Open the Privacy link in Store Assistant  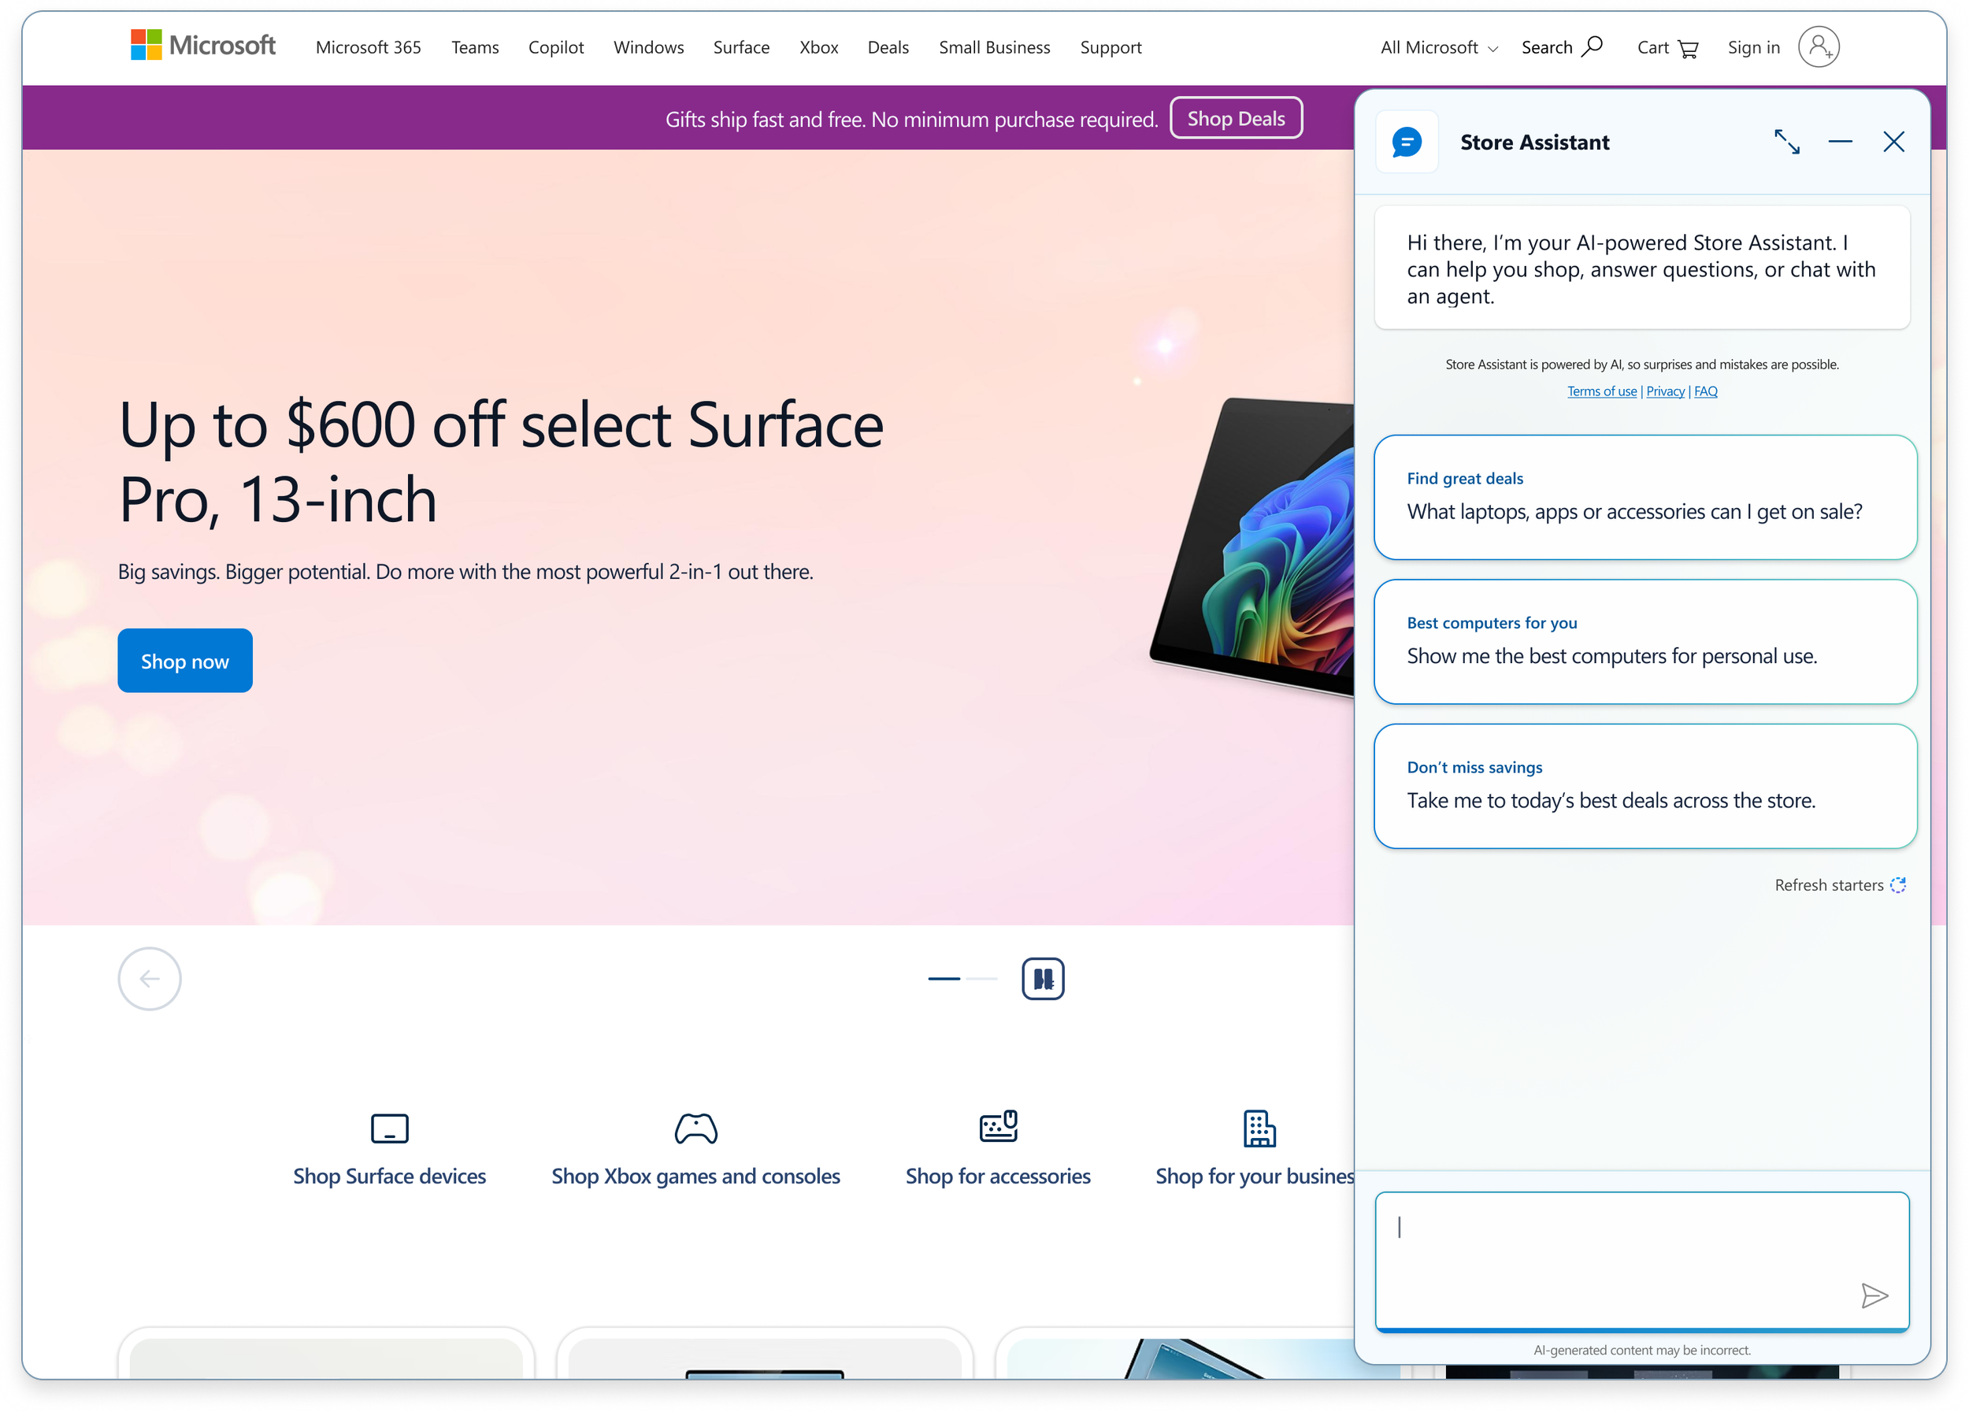[x=1665, y=391]
